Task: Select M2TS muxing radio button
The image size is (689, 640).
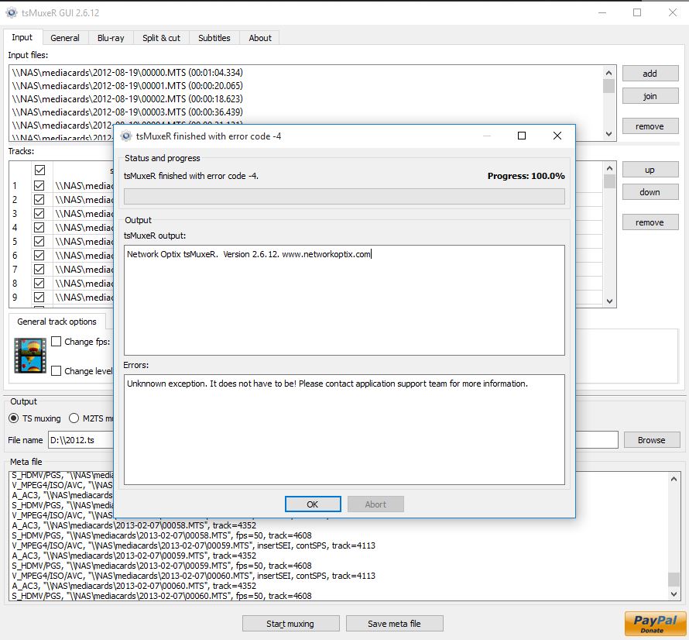Action: tap(74, 418)
